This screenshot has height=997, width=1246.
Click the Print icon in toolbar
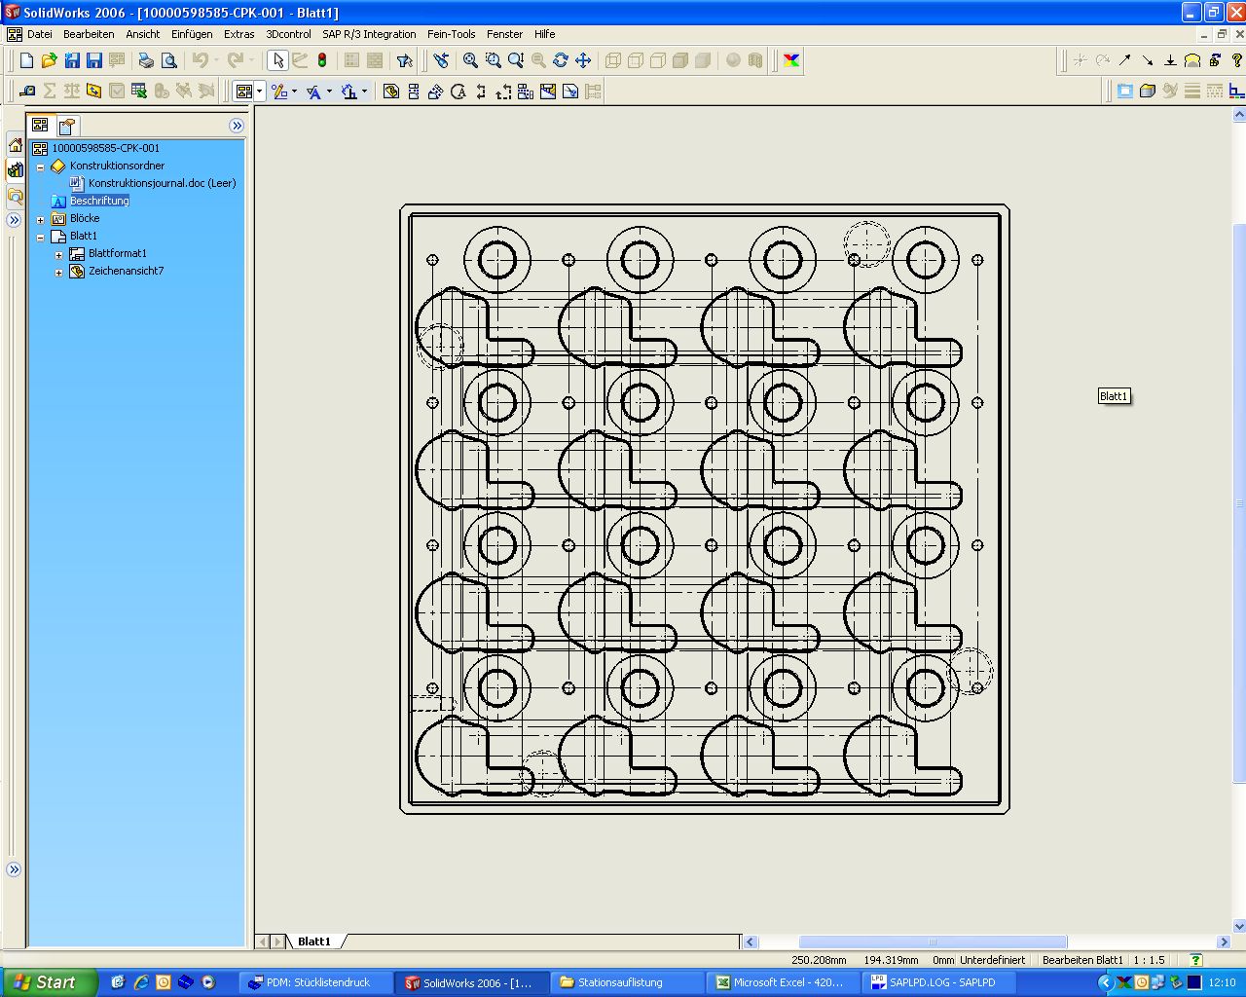(146, 60)
